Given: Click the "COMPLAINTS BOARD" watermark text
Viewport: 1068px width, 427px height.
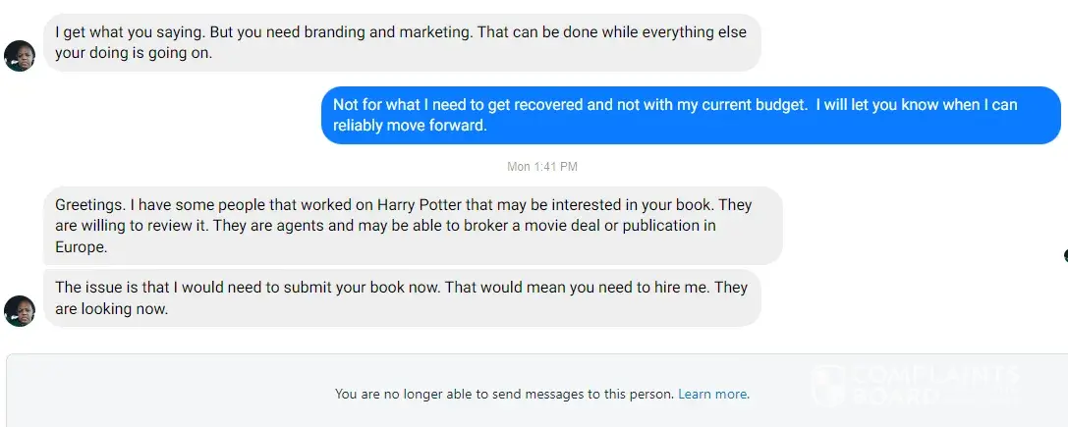Looking at the screenshot, I should [933, 386].
